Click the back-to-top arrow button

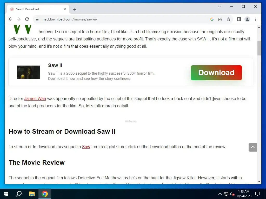tap(252, 147)
